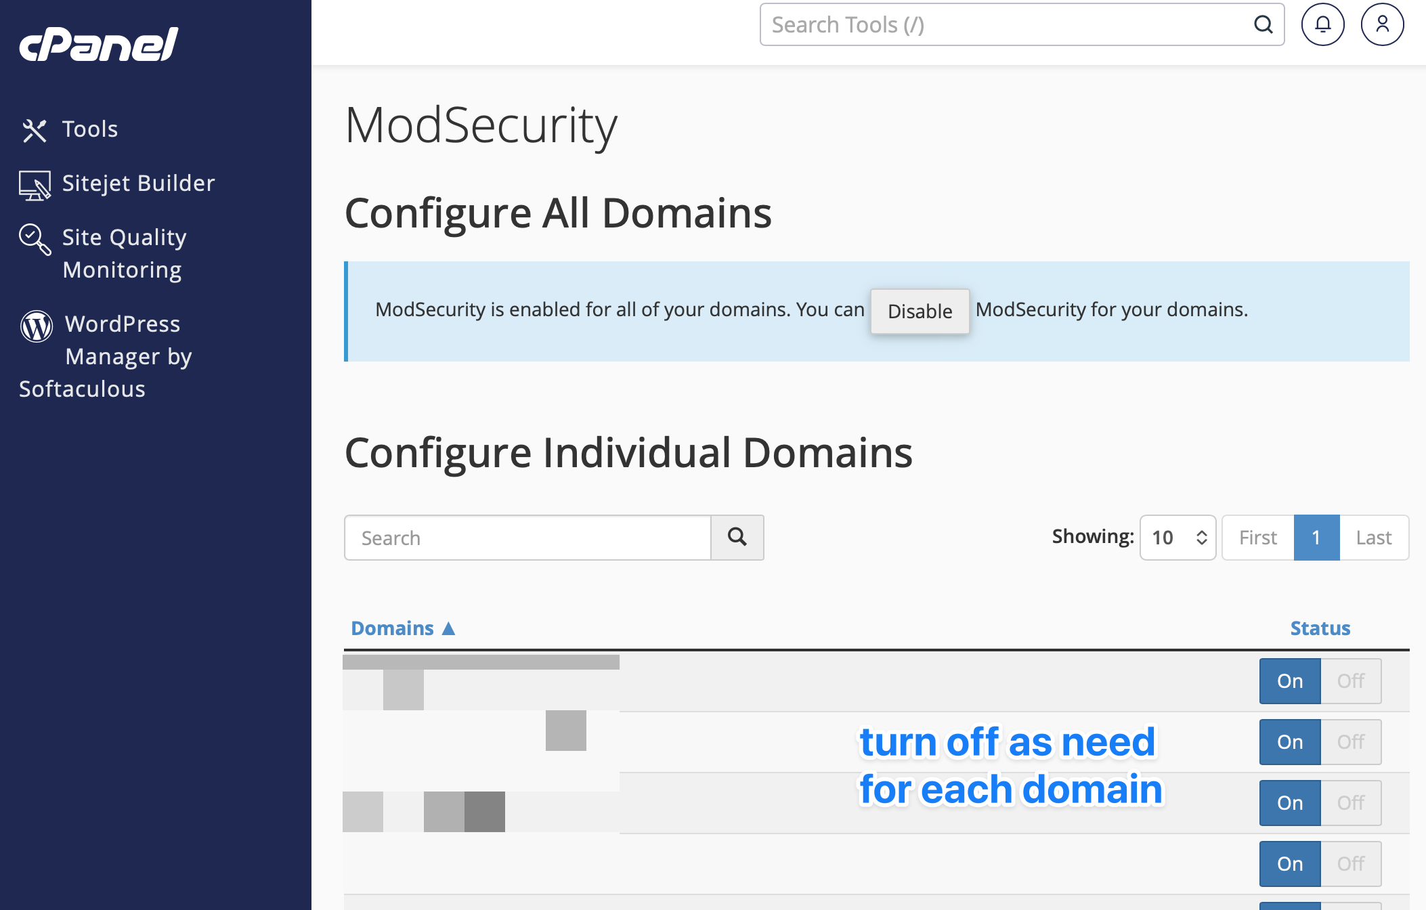Sort by the Status column header
The width and height of the screenshot is (1426, 910).
[1320, 628]
